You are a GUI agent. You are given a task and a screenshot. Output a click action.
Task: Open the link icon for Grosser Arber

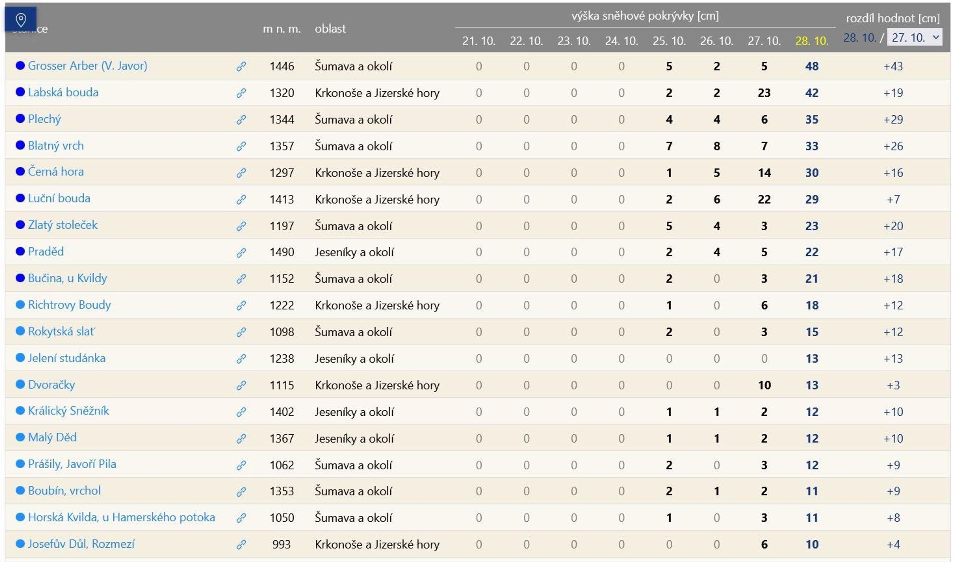[x=241, y=66]
